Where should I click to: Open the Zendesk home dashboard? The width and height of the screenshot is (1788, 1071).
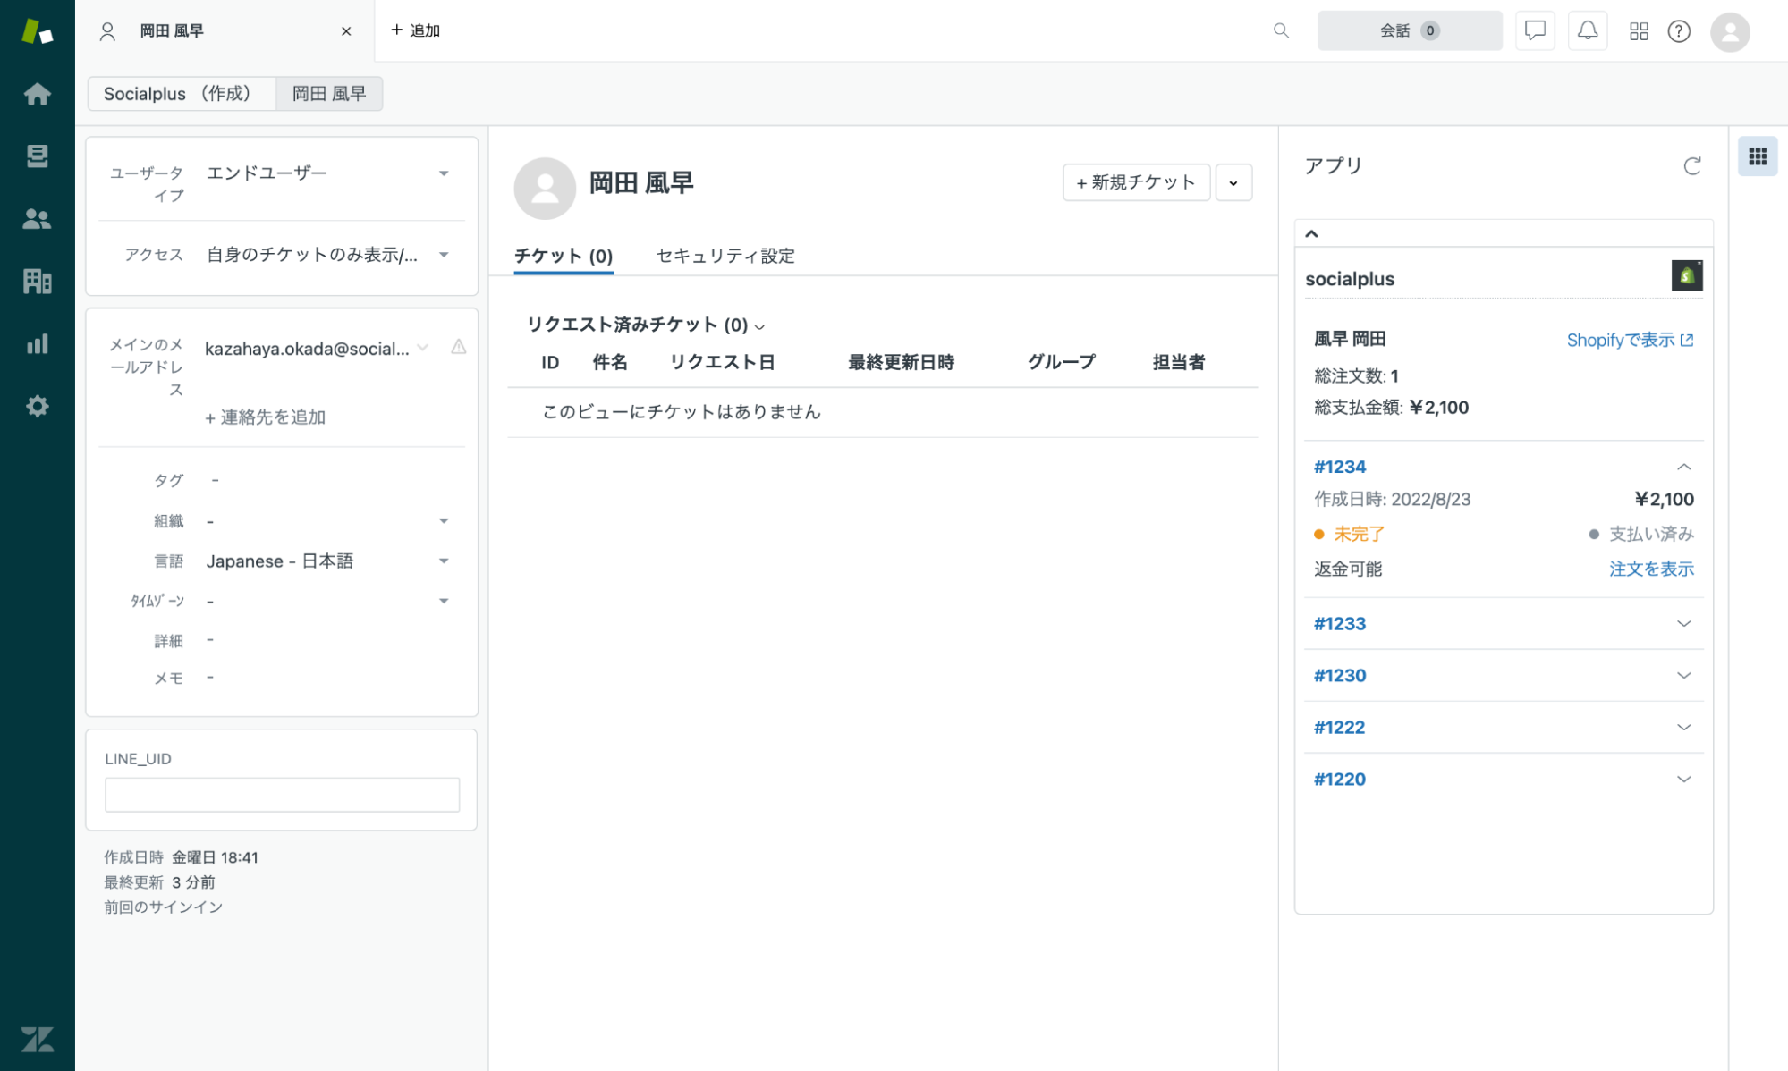(38, 94)
